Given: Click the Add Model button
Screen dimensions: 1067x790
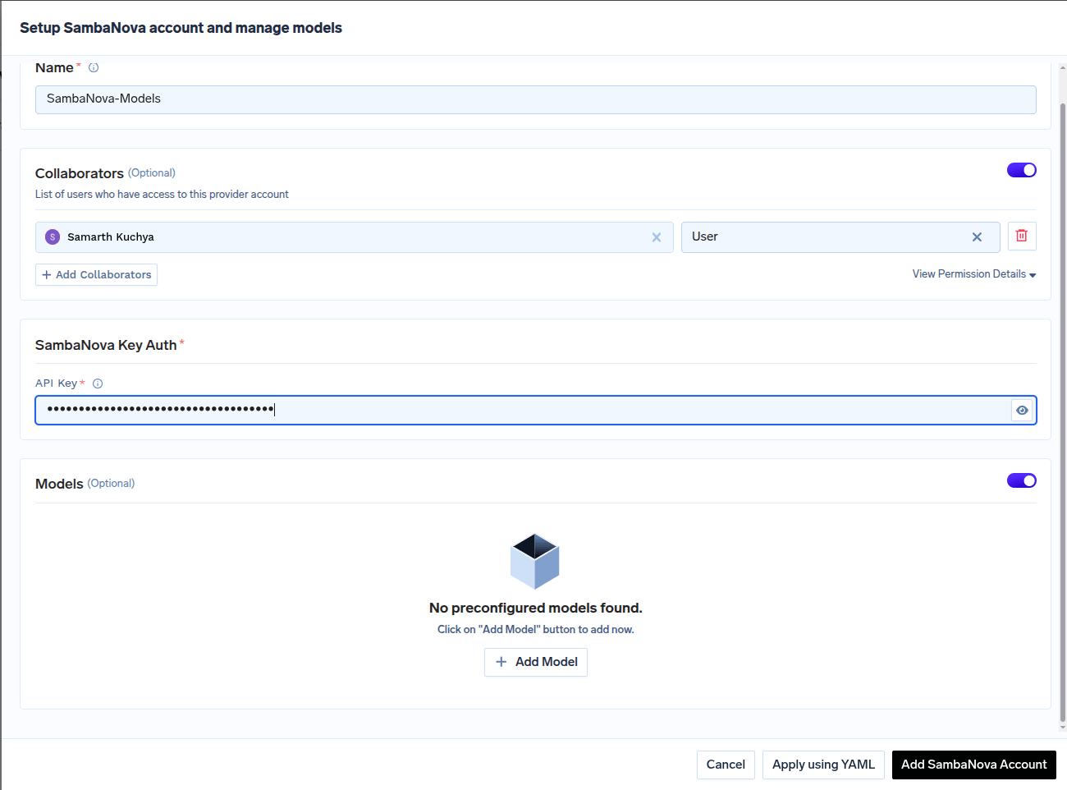Looking at the screenshot, I should (x=536, y=662).
